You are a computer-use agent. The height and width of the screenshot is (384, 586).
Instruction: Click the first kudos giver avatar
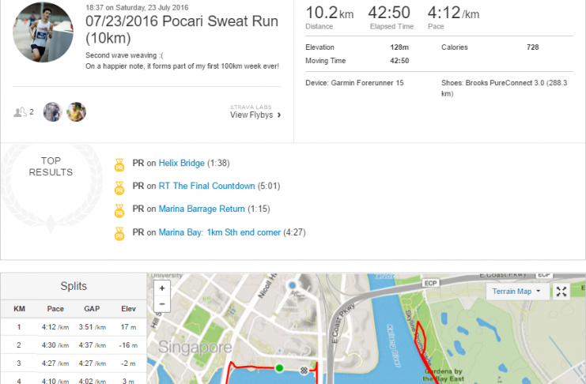[x=52, y=112]
